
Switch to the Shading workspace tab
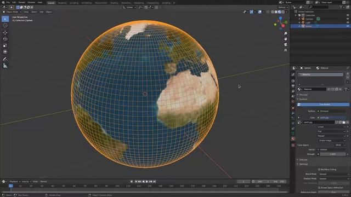[114, 3]
